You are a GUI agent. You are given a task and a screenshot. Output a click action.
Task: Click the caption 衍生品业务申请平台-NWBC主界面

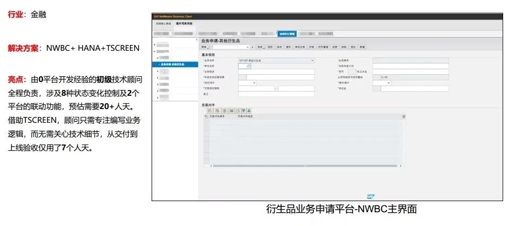pos(341,209)
